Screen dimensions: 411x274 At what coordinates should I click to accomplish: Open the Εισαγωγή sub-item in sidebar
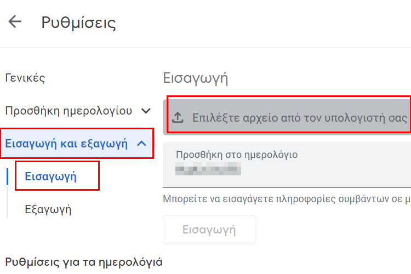pyautogui.click(x=50, y=176)
